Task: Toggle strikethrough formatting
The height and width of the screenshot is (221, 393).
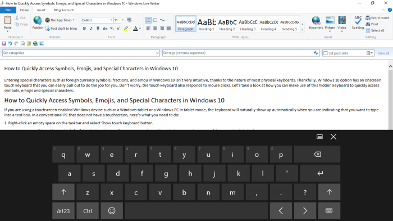Action: click(105, 28)
